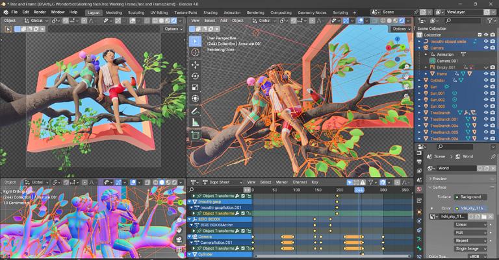
Task: Open the Render menu
Action: coord(40,12)
